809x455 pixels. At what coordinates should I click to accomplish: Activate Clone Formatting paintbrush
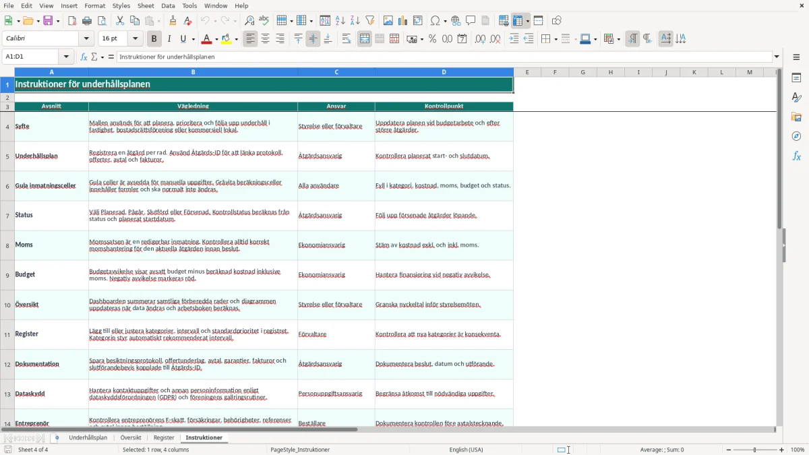coord(173,21)
